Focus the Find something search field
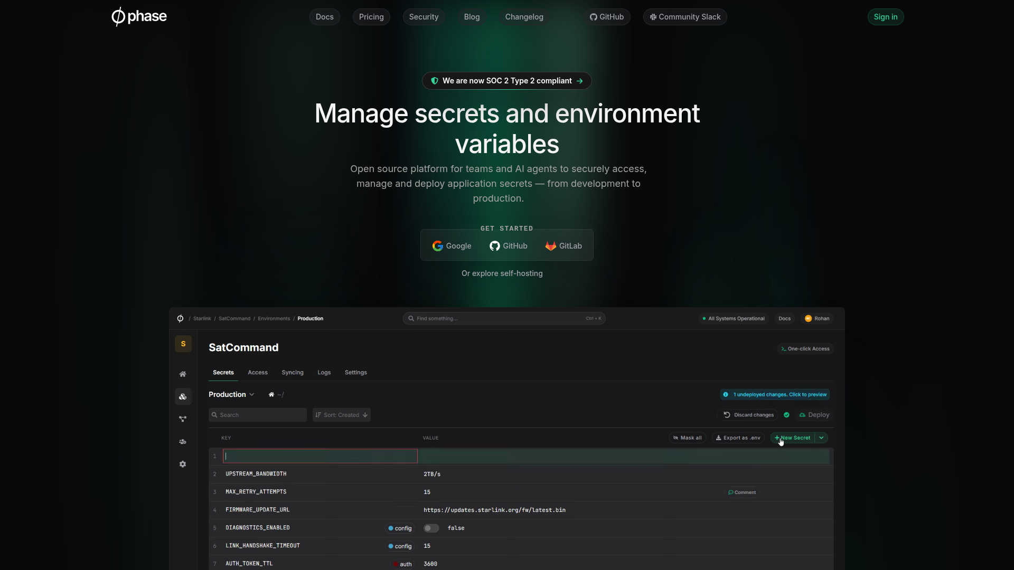The image size is (1014, 570). coord(504,318)
